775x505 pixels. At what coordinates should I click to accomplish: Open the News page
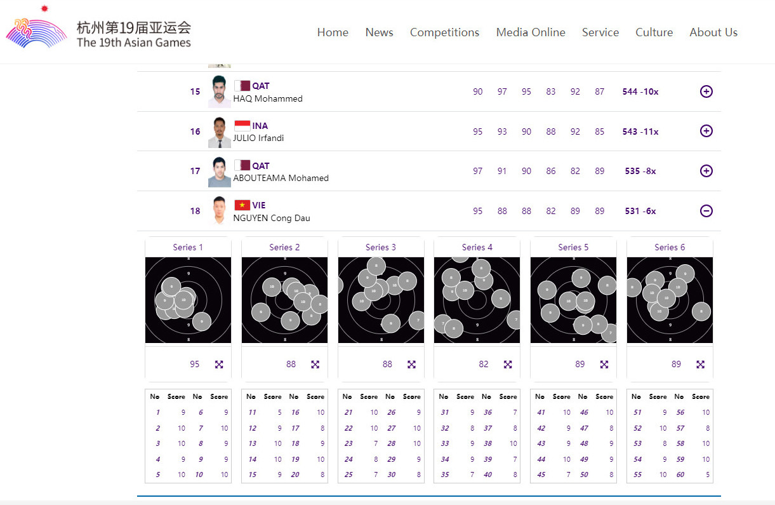coord(379,32)
